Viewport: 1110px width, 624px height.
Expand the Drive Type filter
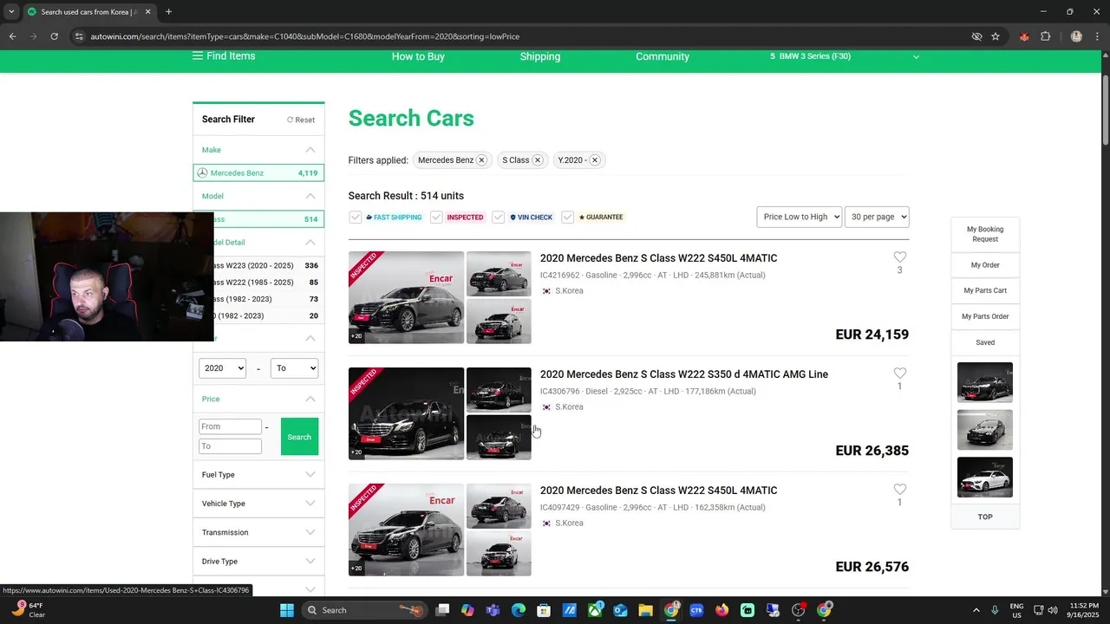[x=258, y=562]
